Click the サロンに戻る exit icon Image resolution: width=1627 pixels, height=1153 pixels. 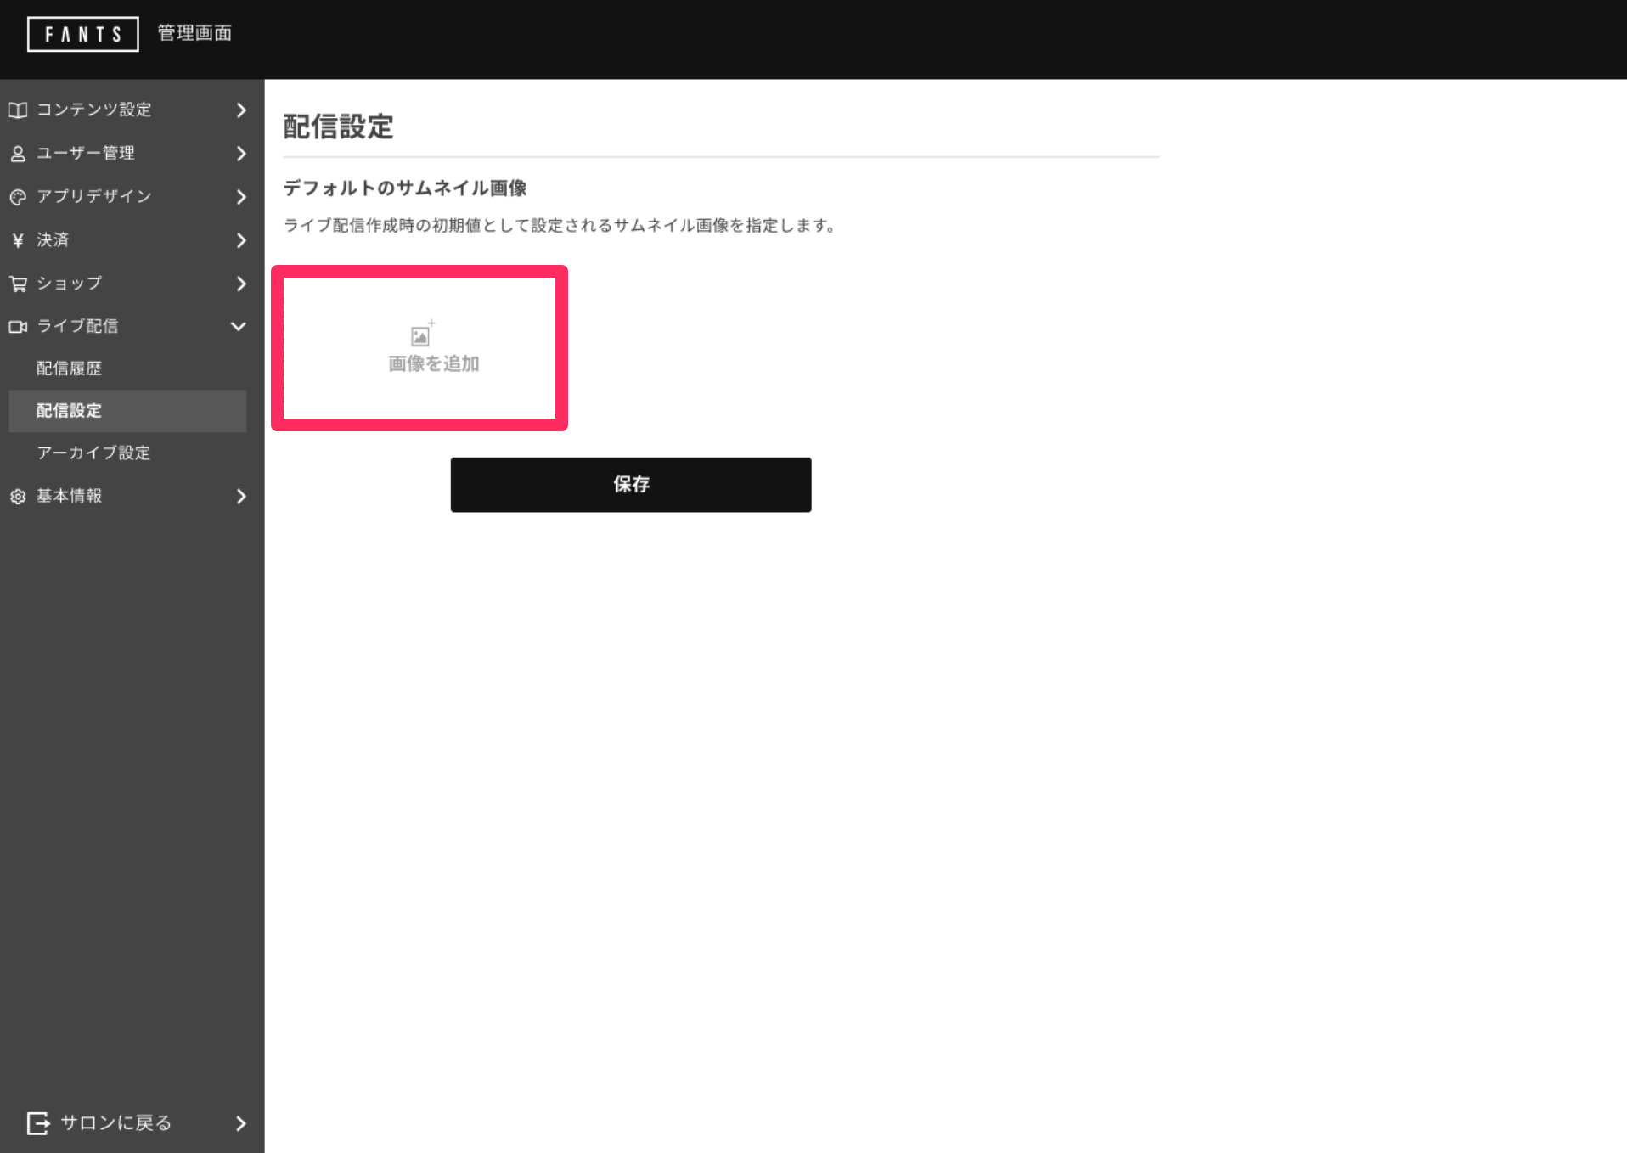coord(38,1123)
